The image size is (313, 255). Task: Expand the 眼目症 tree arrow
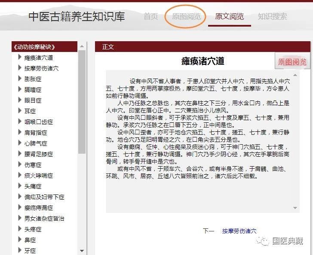point(20,100)
